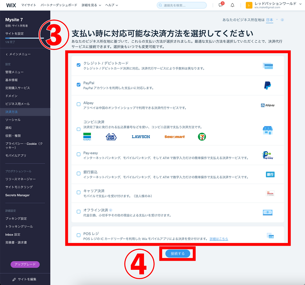Image resolution: width=305 pixels, height=285 pixels.
Task: Open トラッキングツール in sidebar
Action: click(19, 226)
